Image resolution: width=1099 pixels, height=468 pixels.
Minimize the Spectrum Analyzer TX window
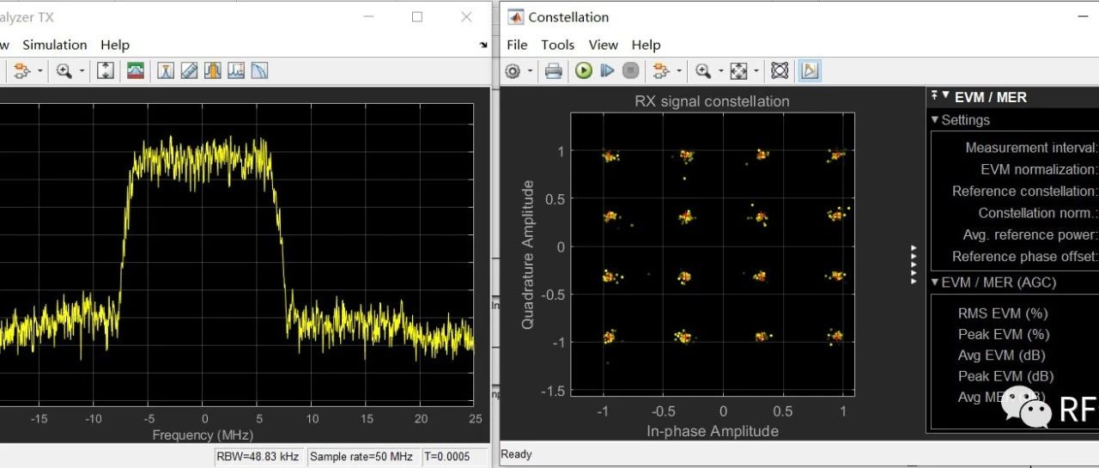pyautogui.click(x=368, y=16)
